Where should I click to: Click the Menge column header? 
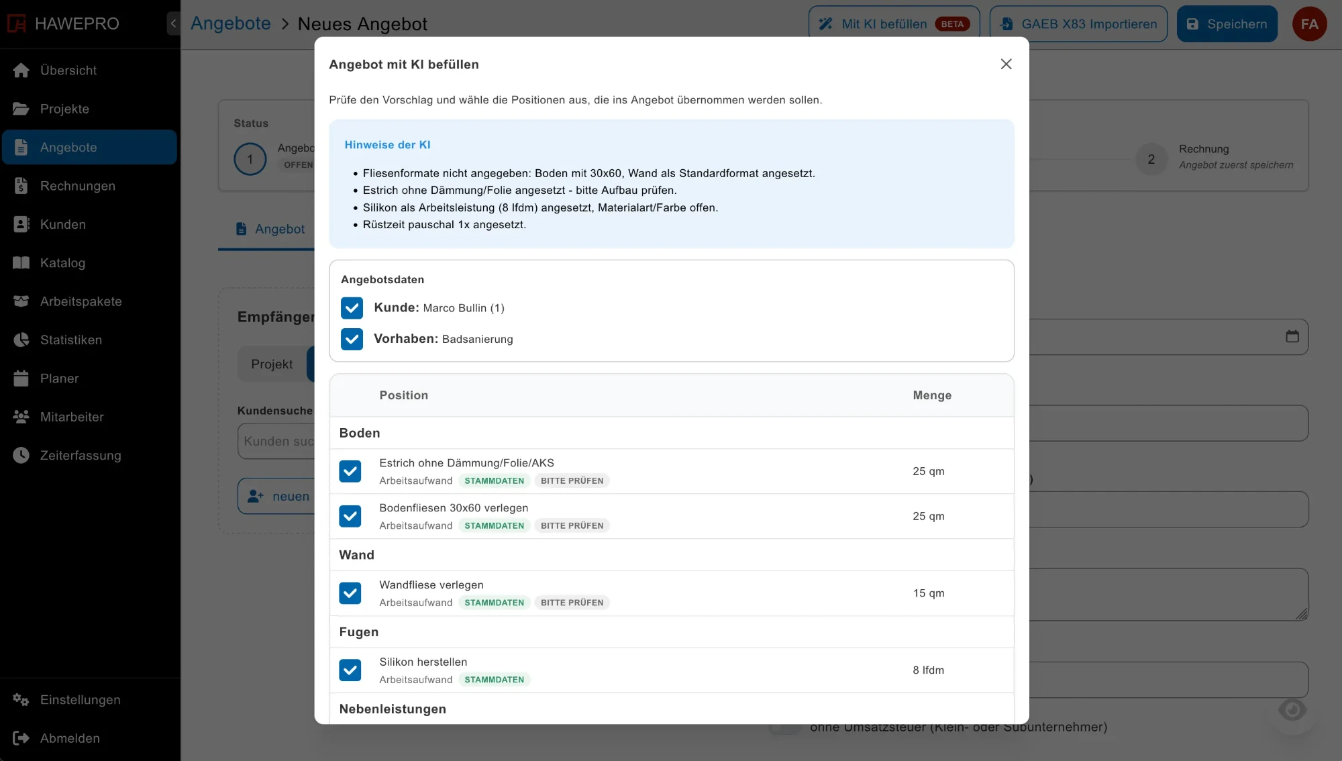(x=932, y=395)
